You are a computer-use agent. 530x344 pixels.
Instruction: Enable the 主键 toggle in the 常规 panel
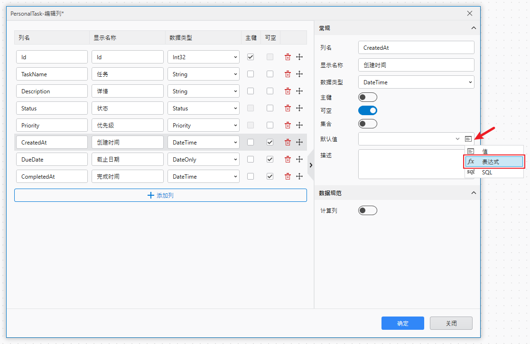pyautogui.click(x=367, y=97)
